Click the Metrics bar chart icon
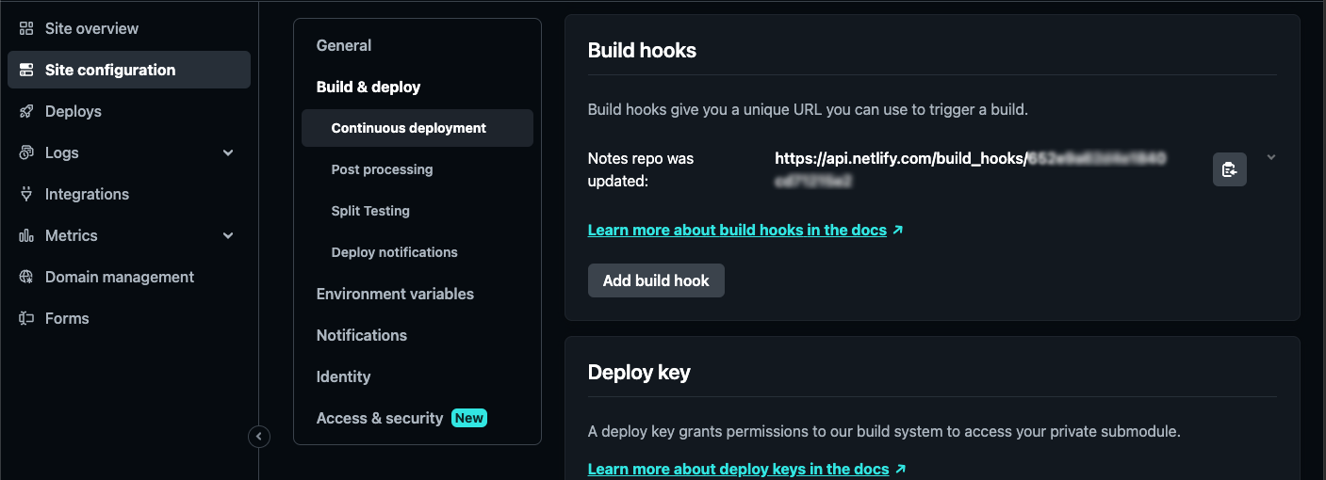 click(x=26, y=235)
